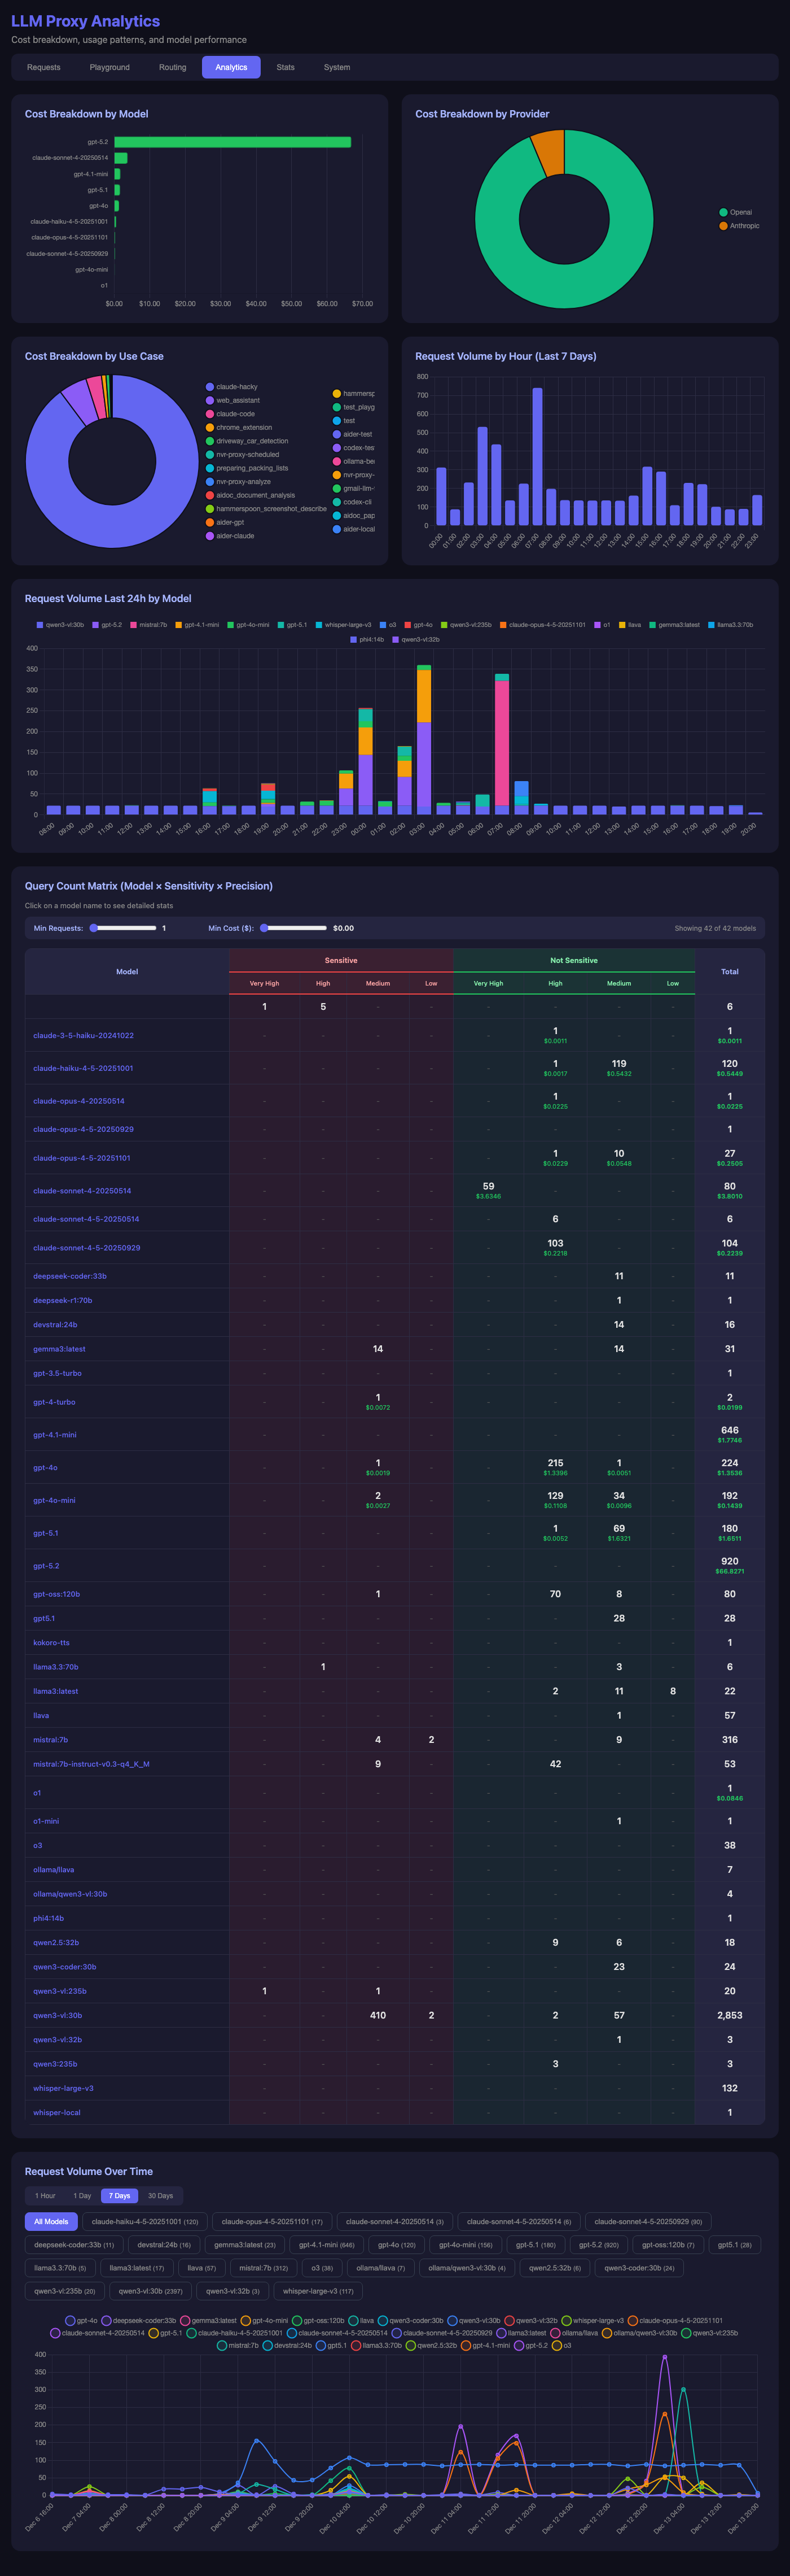Click the claude-hacky legend dot in use case chart
Image resolution: width=790 pixels, height=2576 pixels.
tap(210, 387)
